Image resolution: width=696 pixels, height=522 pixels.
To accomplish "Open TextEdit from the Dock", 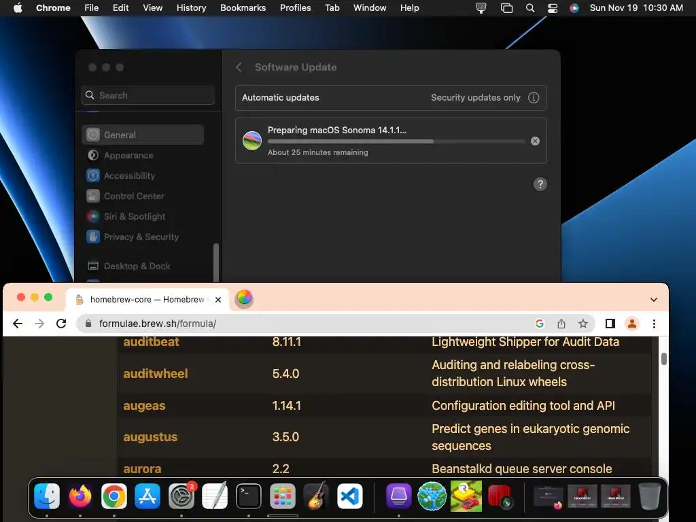I will coord(215,496).
